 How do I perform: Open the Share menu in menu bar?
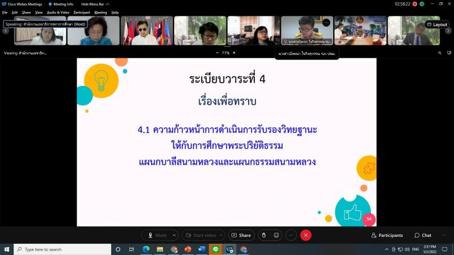pyautogui.click(x=26, y=12)
